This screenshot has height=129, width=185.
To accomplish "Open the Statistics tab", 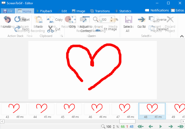I will click(123, 11).
